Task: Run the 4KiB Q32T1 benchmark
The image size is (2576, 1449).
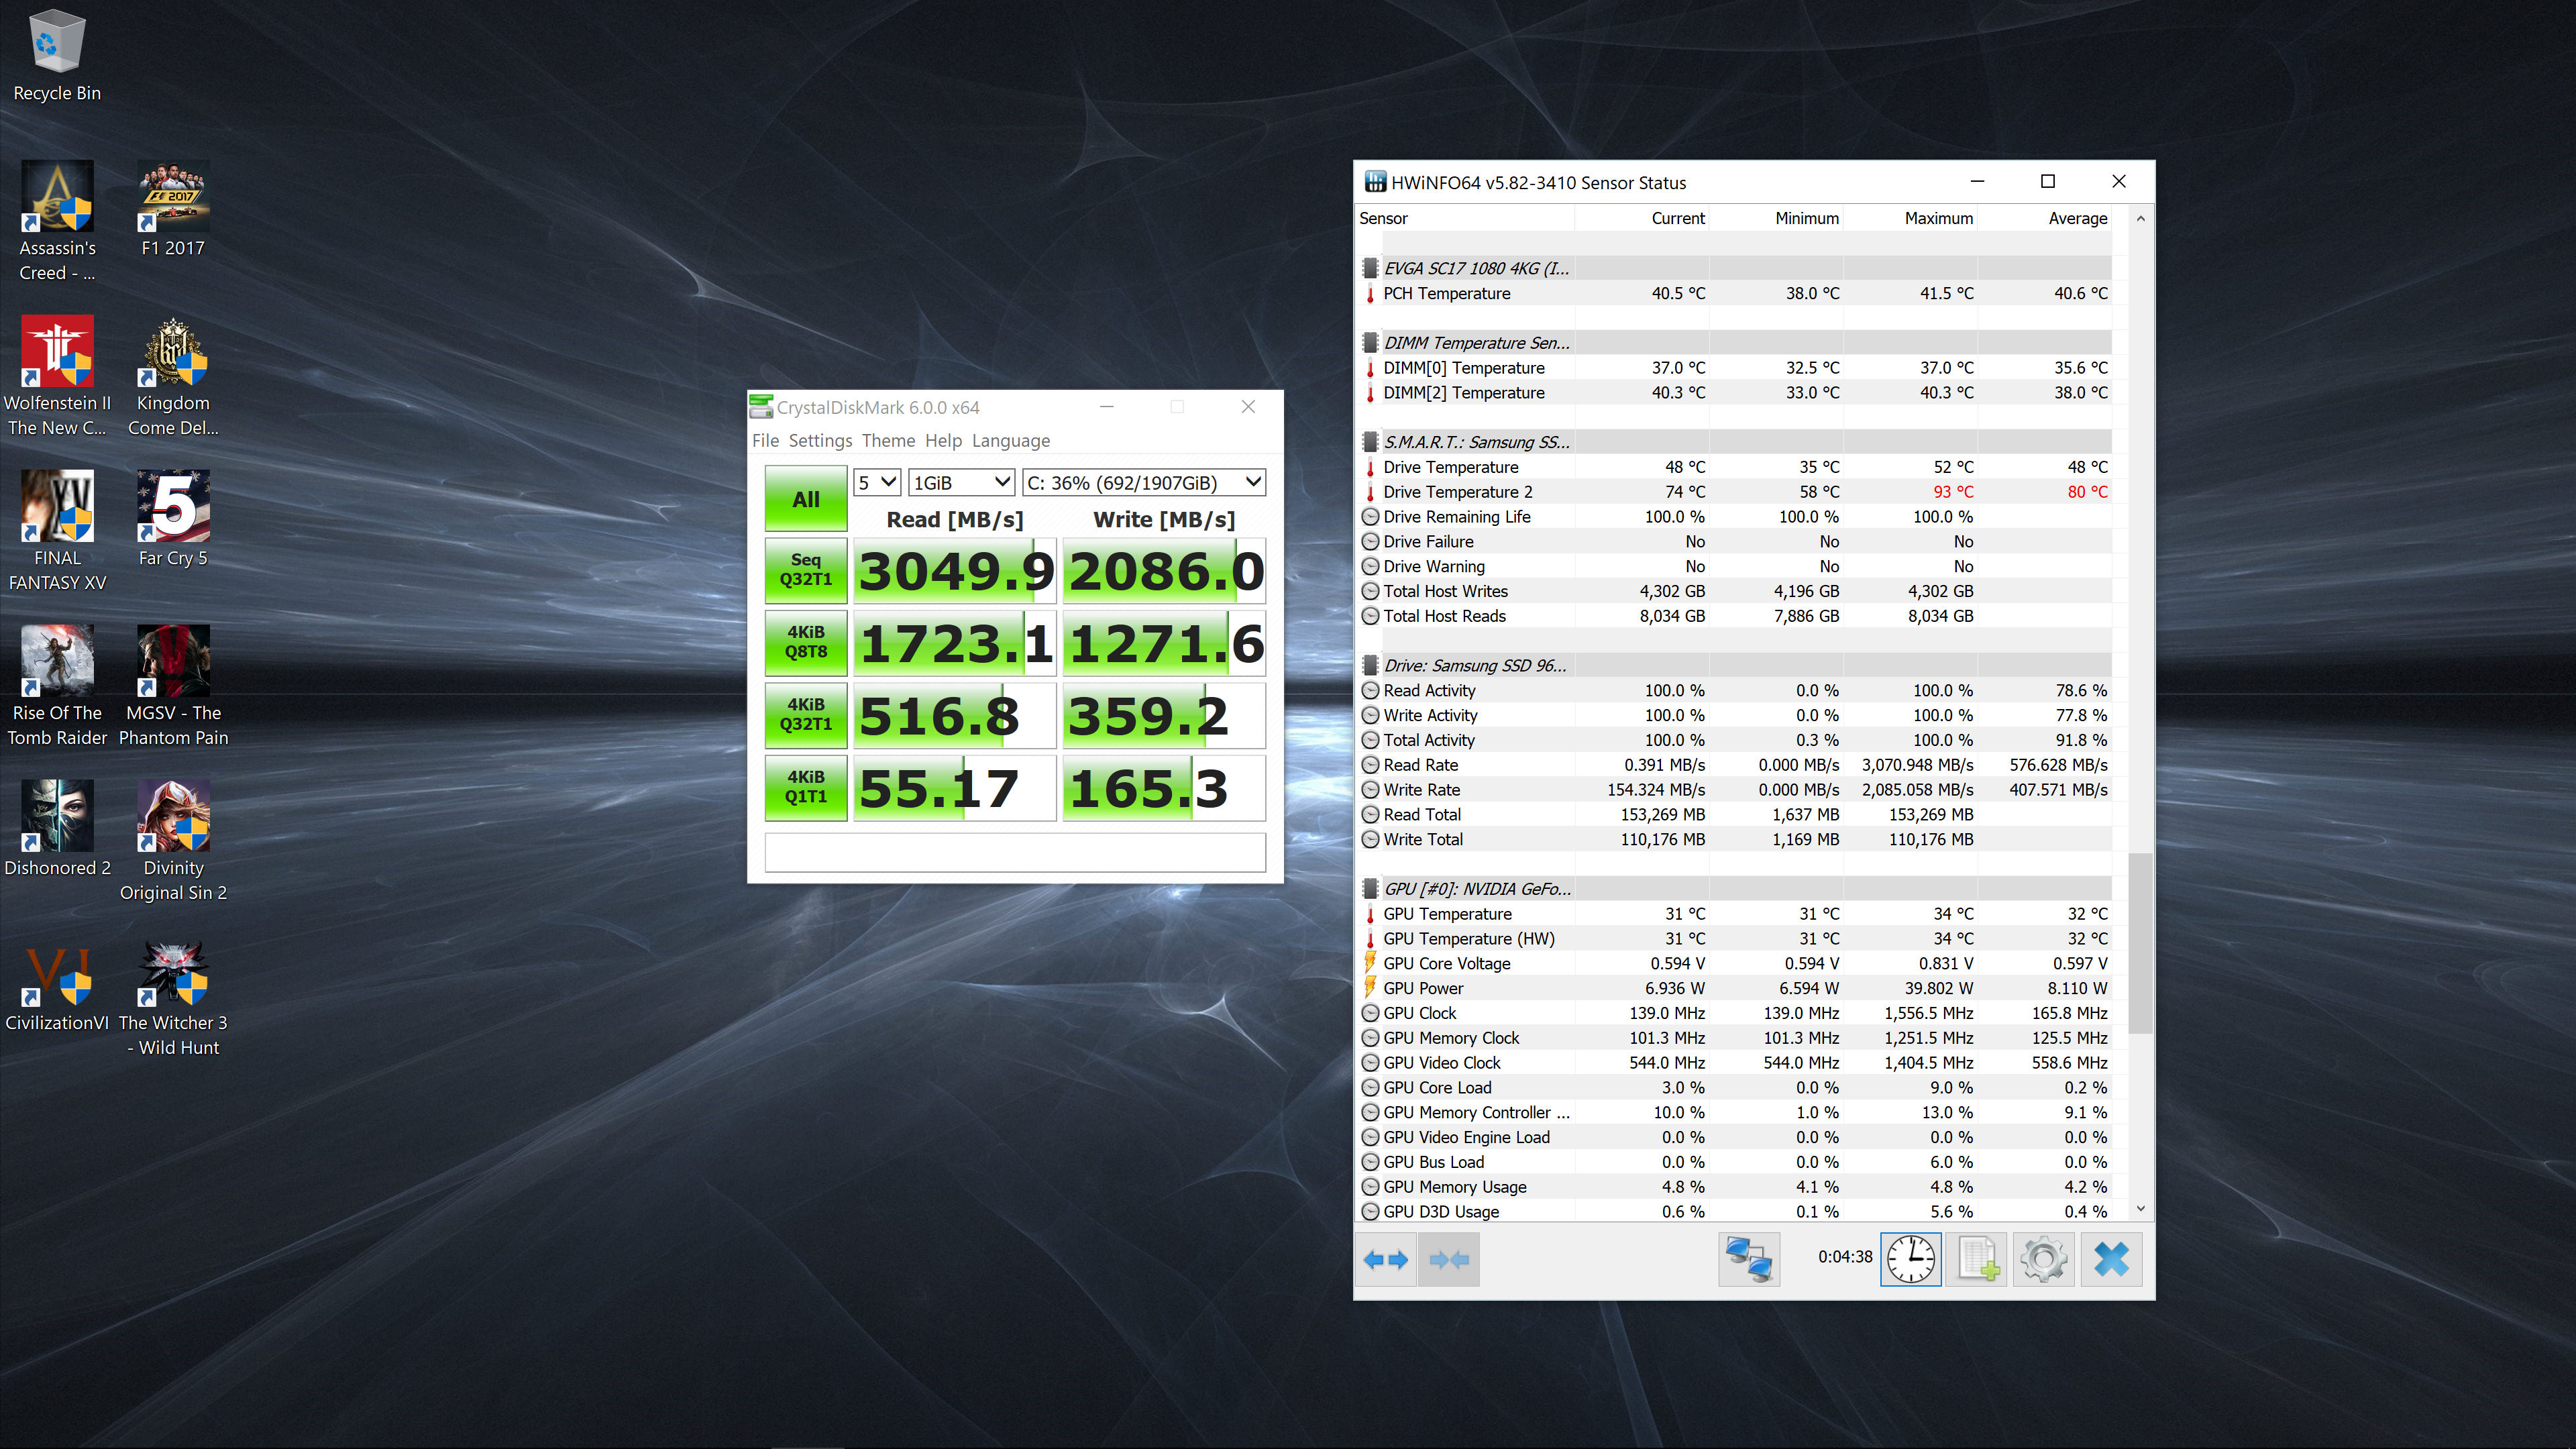Action: click(x=806, y=715)
